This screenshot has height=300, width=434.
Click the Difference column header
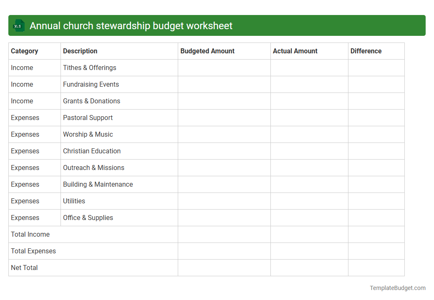(366, 51)
